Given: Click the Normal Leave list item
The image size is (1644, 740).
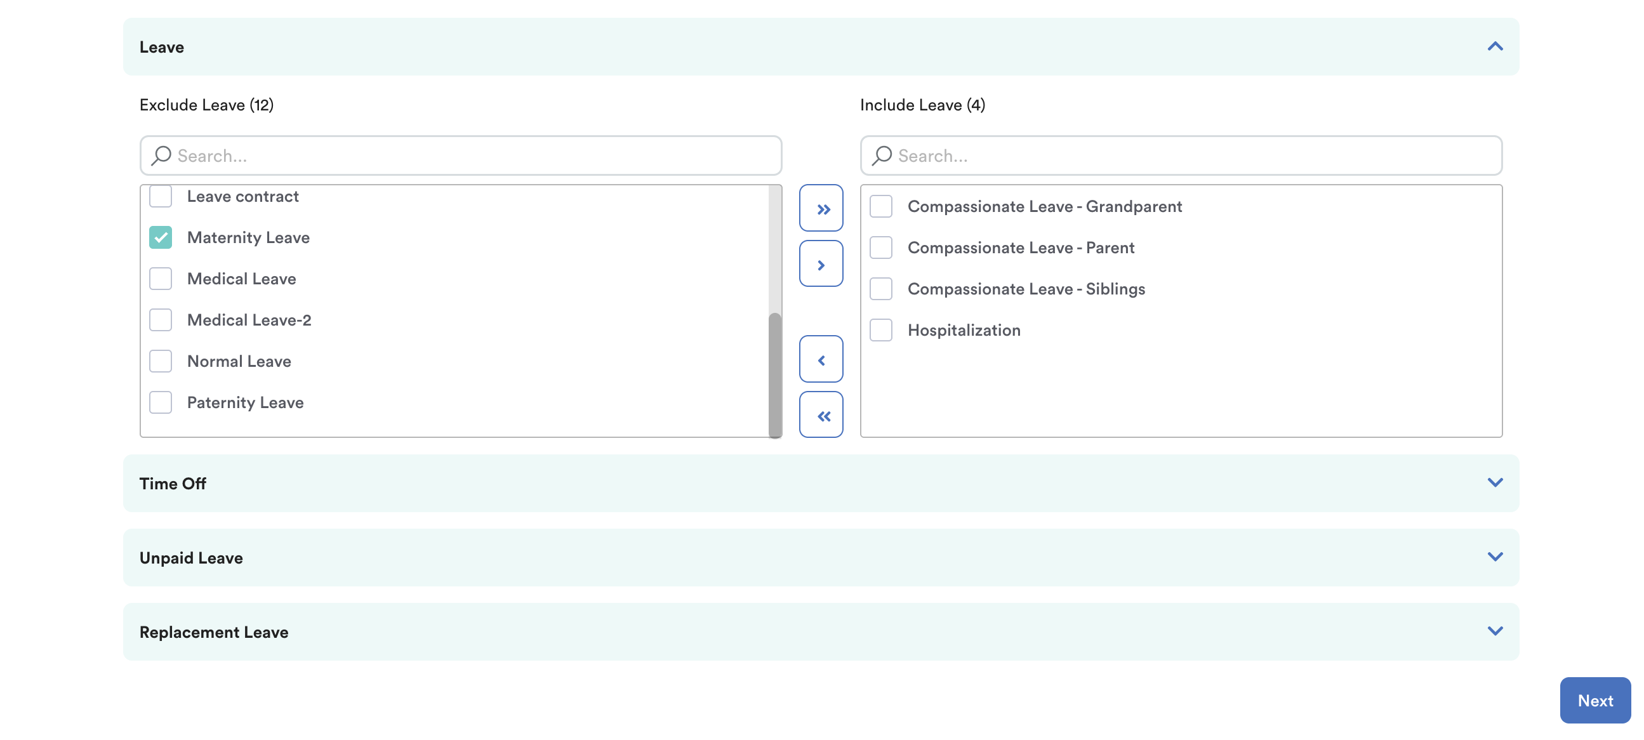Looking at the screenshot, I should pos(239,361).
